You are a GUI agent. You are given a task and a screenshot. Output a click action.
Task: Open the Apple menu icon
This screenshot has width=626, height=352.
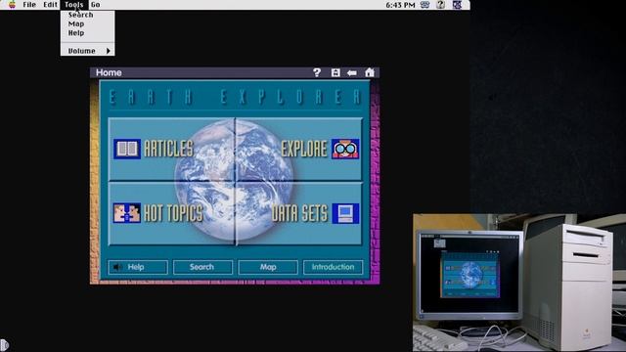12,5
